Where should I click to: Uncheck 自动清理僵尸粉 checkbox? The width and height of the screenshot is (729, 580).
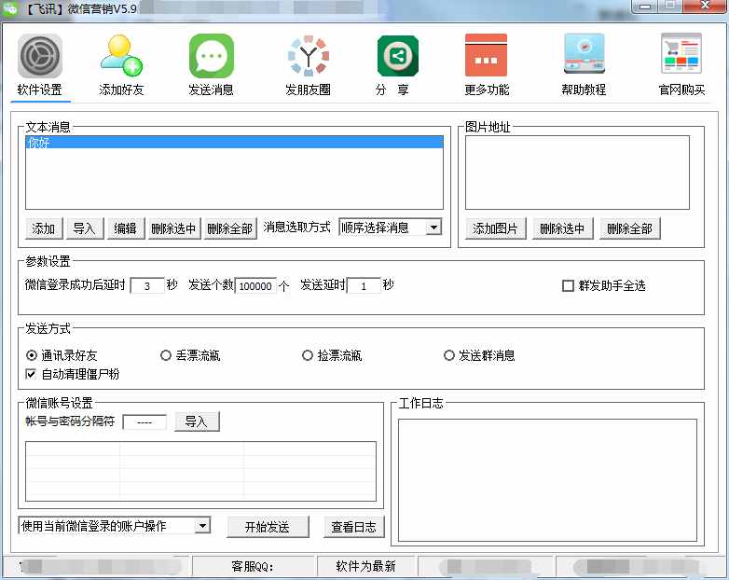pyautogui.click(x=31, y=374)
